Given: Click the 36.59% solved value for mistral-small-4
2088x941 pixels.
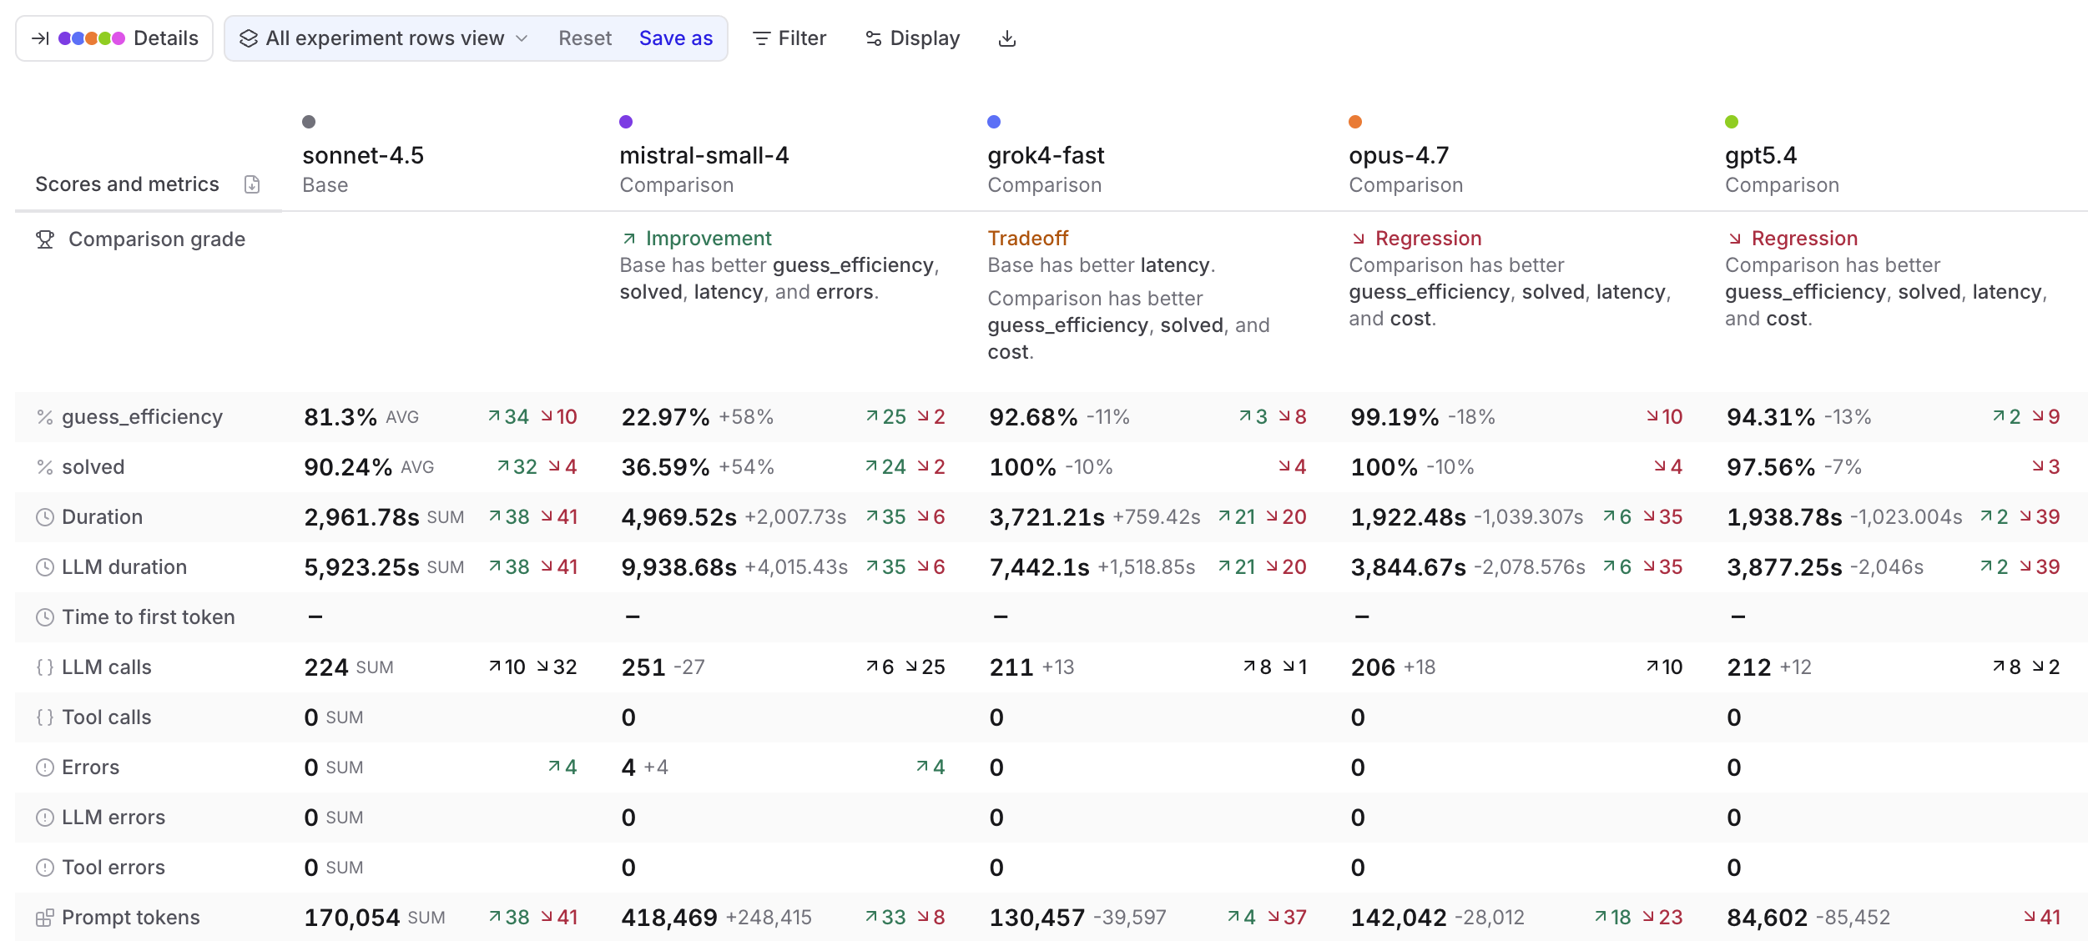Looking at the screenshot, I should 666,467.
